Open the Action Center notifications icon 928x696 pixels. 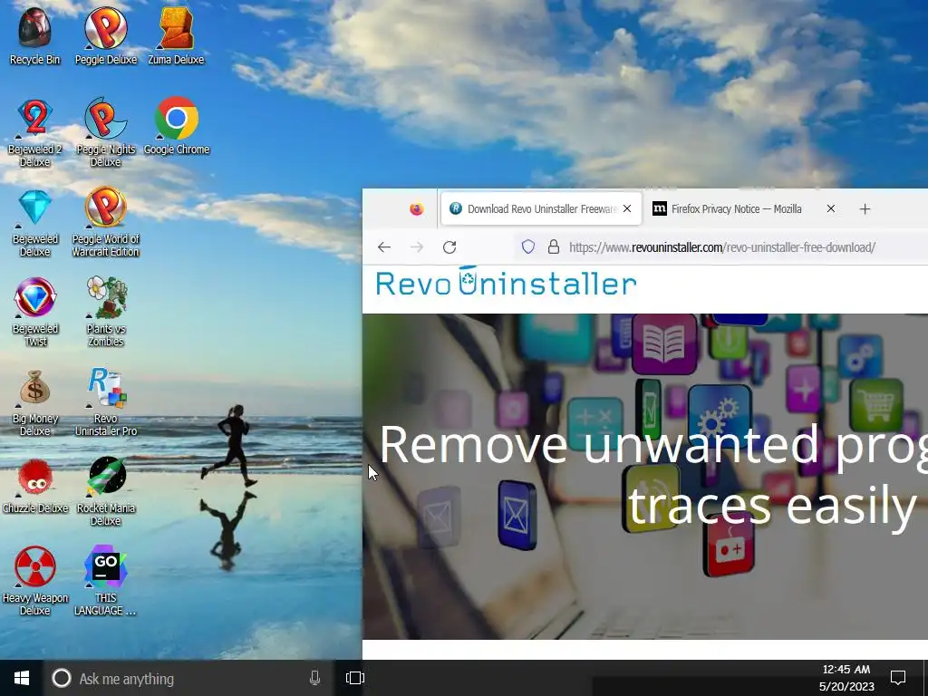tap(898, 678)
